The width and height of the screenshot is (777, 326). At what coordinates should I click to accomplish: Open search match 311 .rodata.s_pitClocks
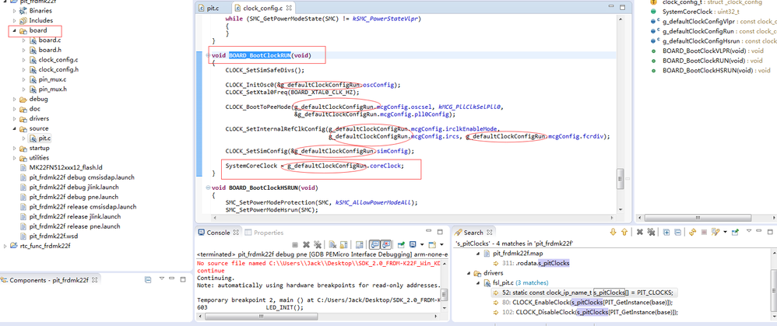click(531, 263)
